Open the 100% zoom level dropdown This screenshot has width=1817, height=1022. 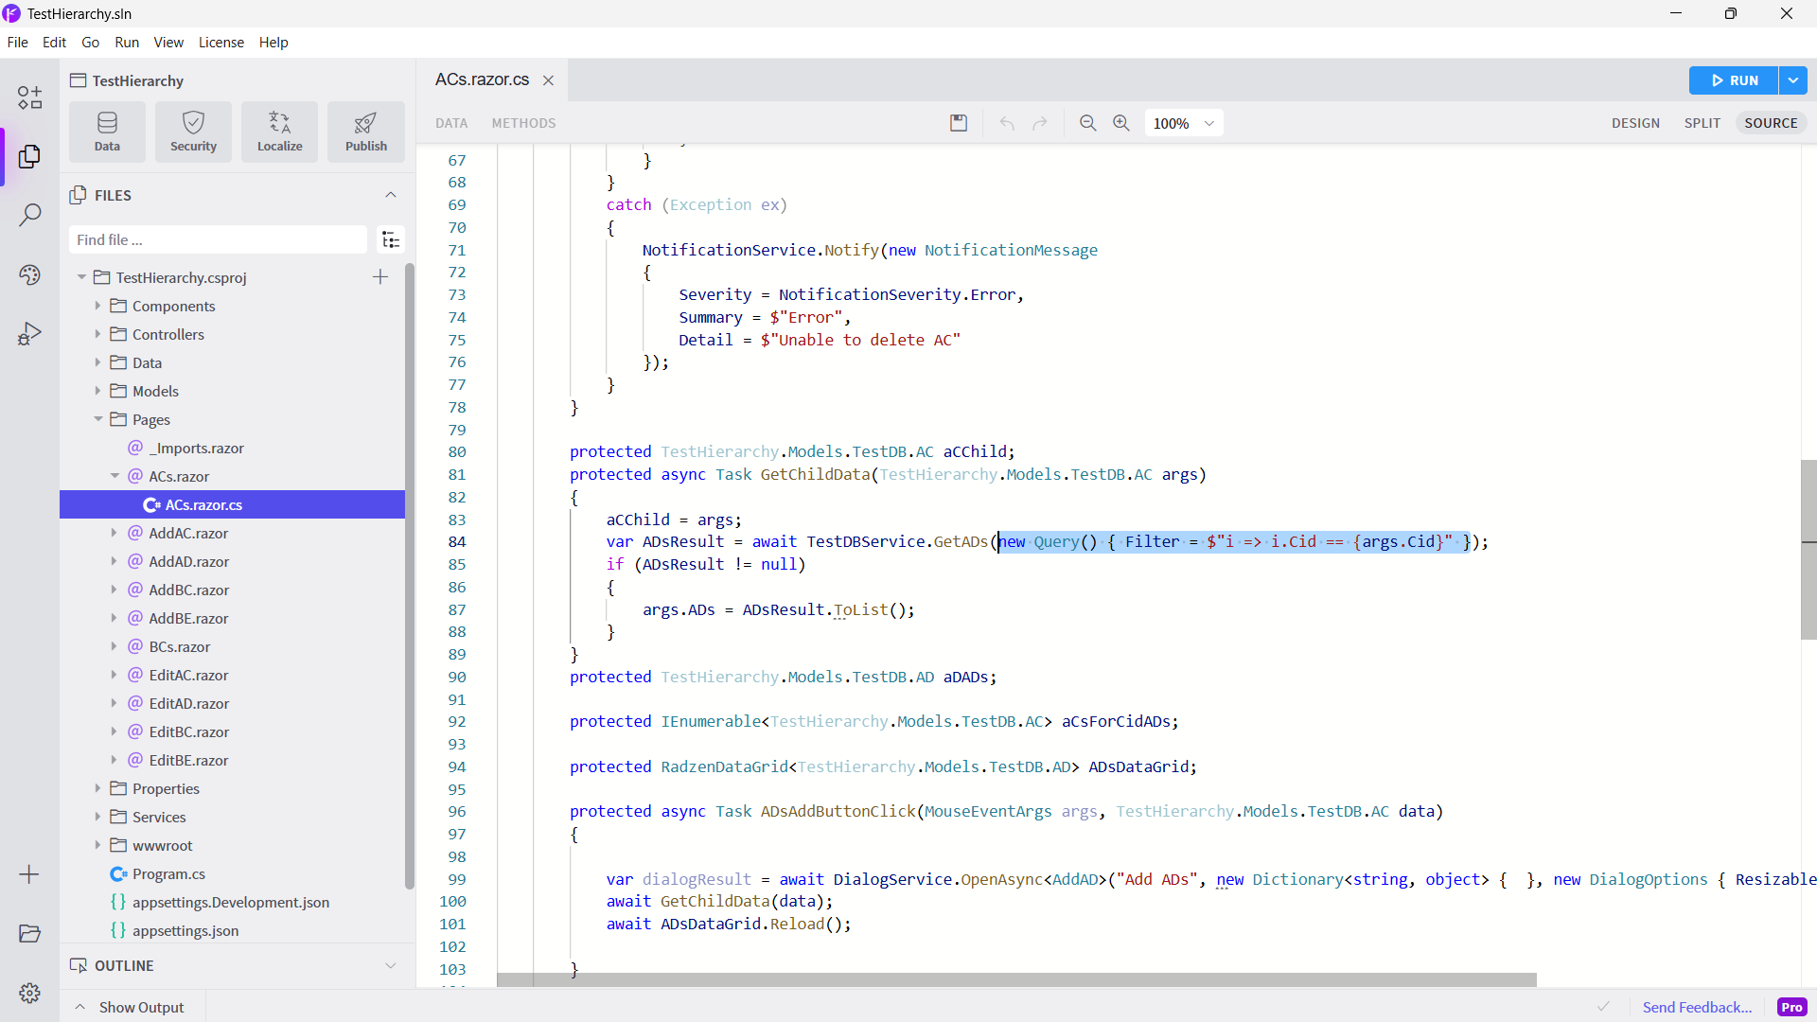tap(1183, 123)
